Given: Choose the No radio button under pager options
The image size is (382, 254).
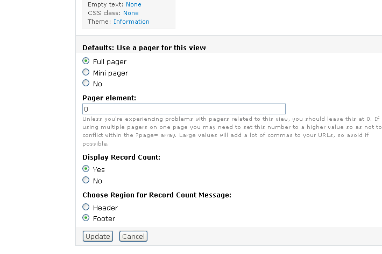Looking at the screenshot, I should pyautogui.click(x=86, y=83).
